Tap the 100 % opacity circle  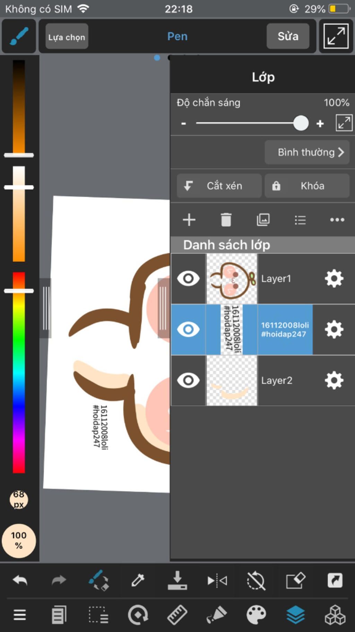point(19,541)
